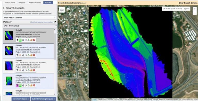Screen dimensions: 198x101
Task: Toggle footprint for entity ending 0000001
Action: pyautogui.click(x=17, y=40)
